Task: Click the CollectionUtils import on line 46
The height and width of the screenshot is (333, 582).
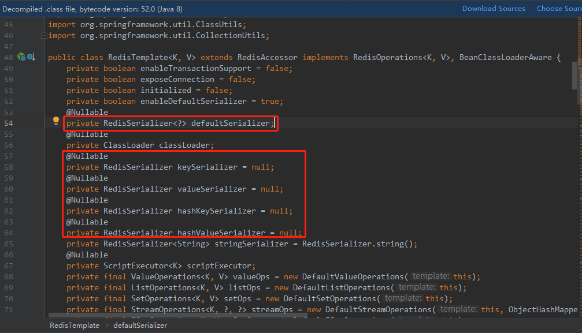Action: (x=230, y=36)
